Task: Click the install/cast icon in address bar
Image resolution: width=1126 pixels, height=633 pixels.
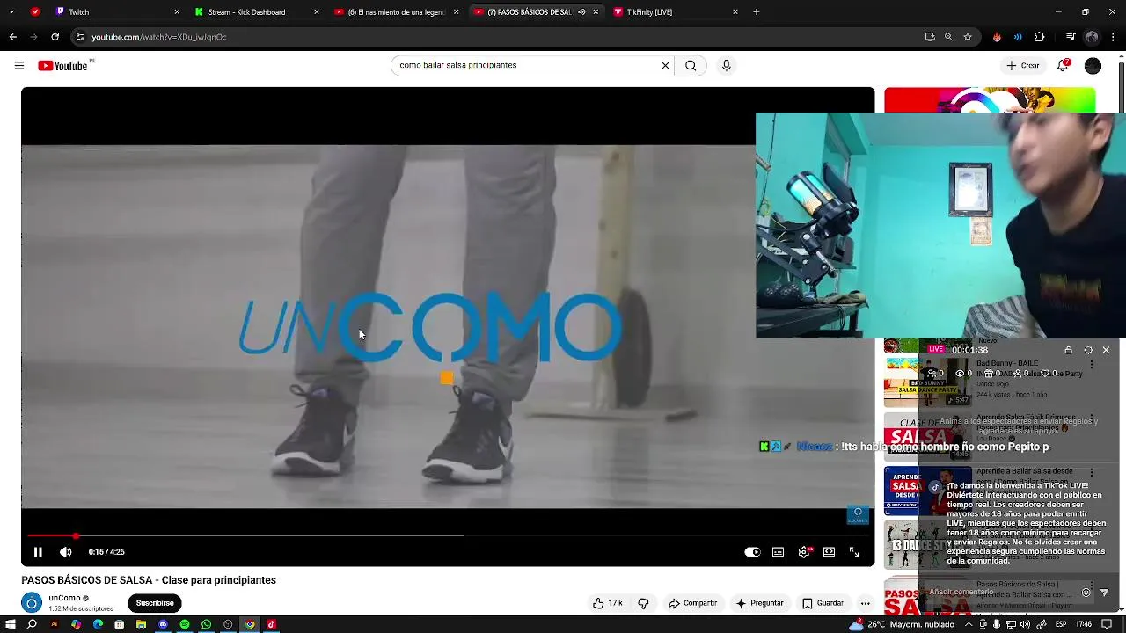Action: tap(930, 37)
